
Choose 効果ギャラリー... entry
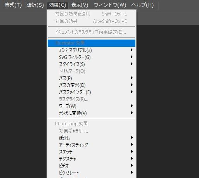point(92,131)
